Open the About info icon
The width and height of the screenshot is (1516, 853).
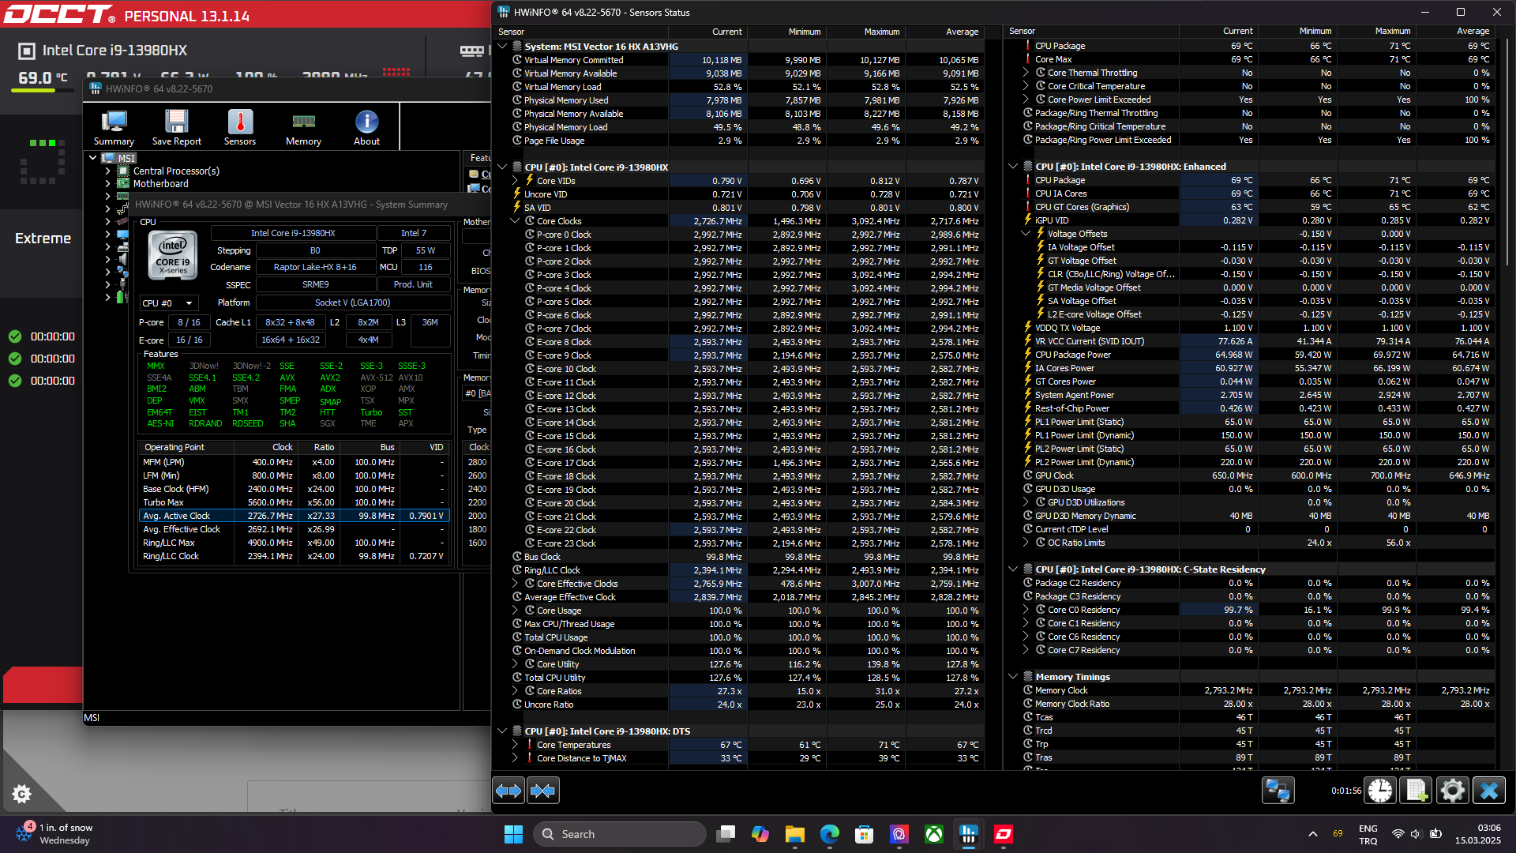[366, 127]
